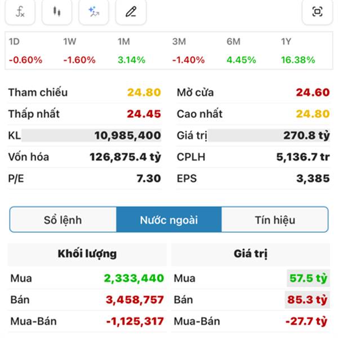Image resolution: width=338 pixels, height=338 pixels.
Task: Click the Khối lượng column header
Action: [87, 254]
